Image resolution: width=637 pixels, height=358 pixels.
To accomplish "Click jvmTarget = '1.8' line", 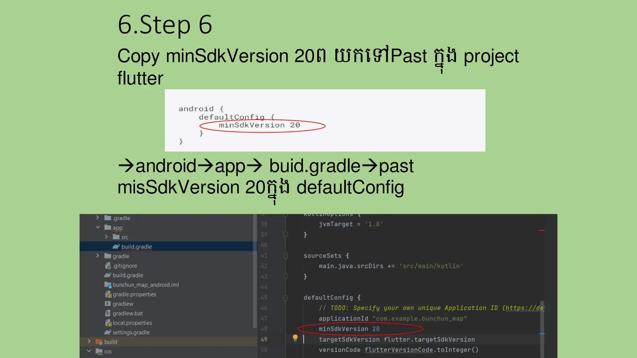I will (x=351, y=224).
